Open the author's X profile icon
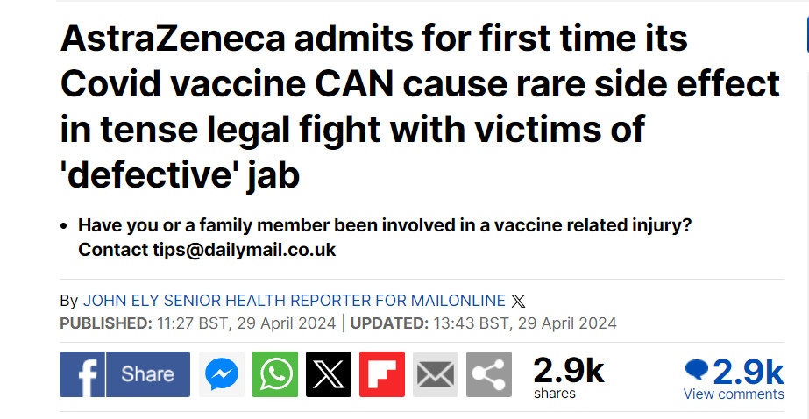 point(518,301)
